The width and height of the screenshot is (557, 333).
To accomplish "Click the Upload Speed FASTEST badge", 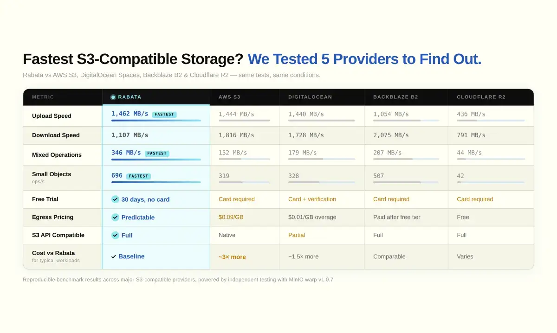I will click(164, 114).
